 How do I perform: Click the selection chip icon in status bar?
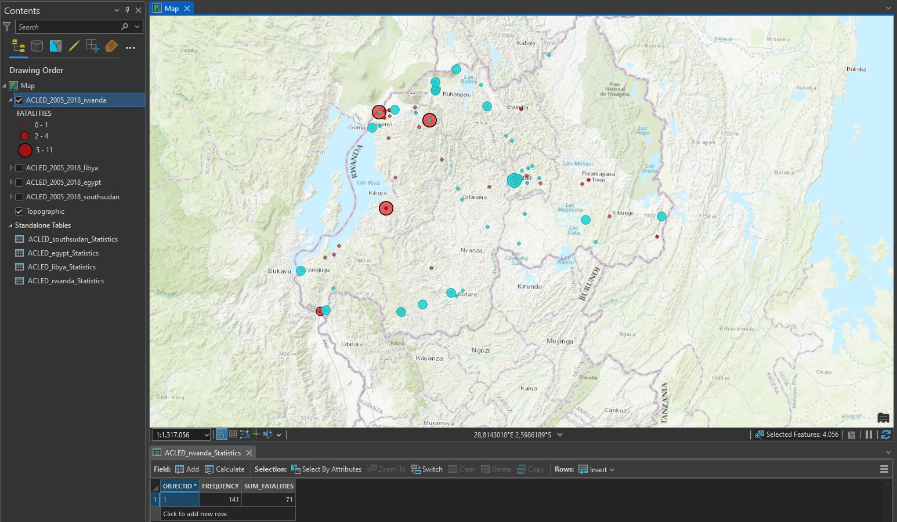click(x=852, y=435)
